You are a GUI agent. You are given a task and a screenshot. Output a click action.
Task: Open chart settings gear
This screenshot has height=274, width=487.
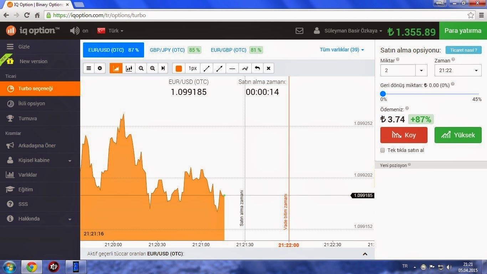[100, 68]
